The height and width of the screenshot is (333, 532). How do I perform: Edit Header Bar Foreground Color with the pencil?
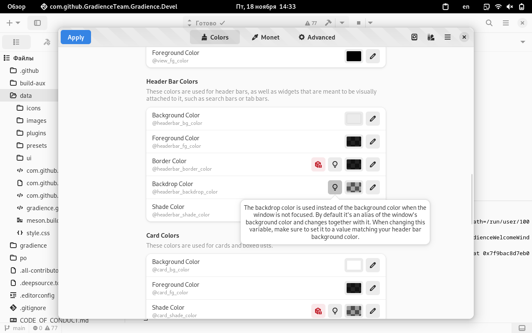coord(372,142)
